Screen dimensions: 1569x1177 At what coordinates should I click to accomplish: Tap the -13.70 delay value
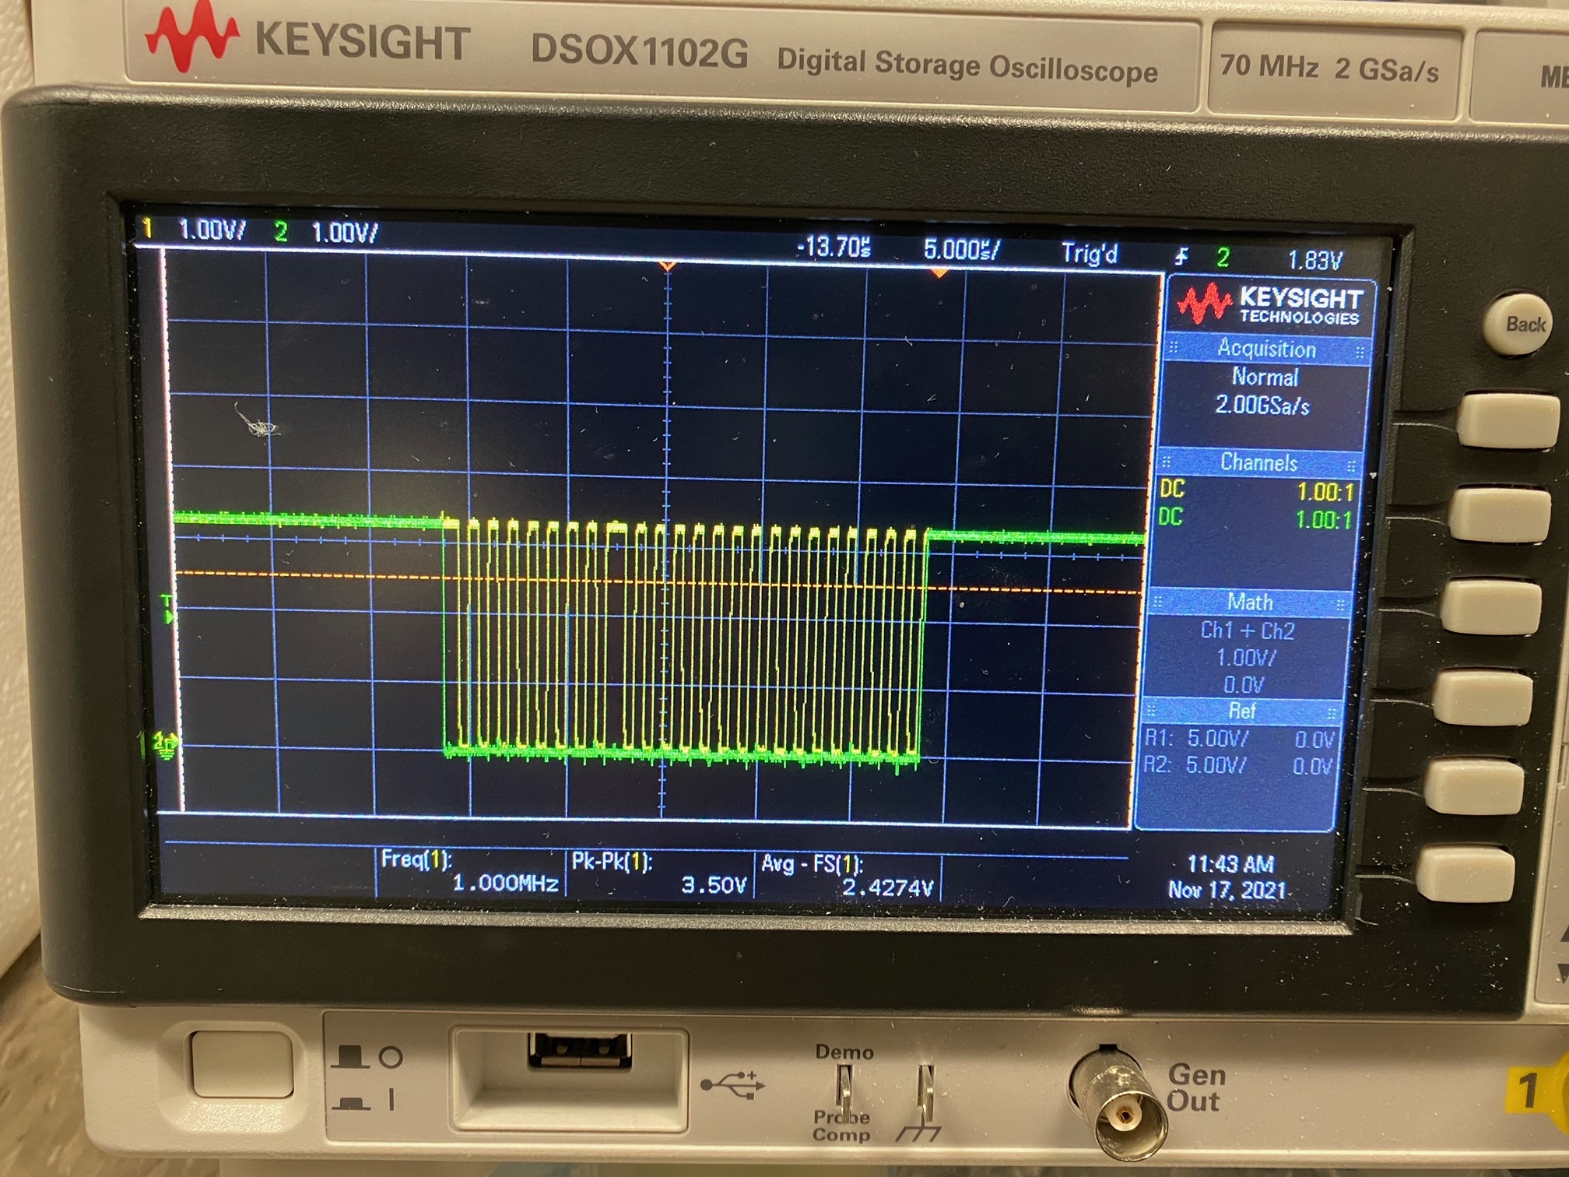(x=832, y=248)
